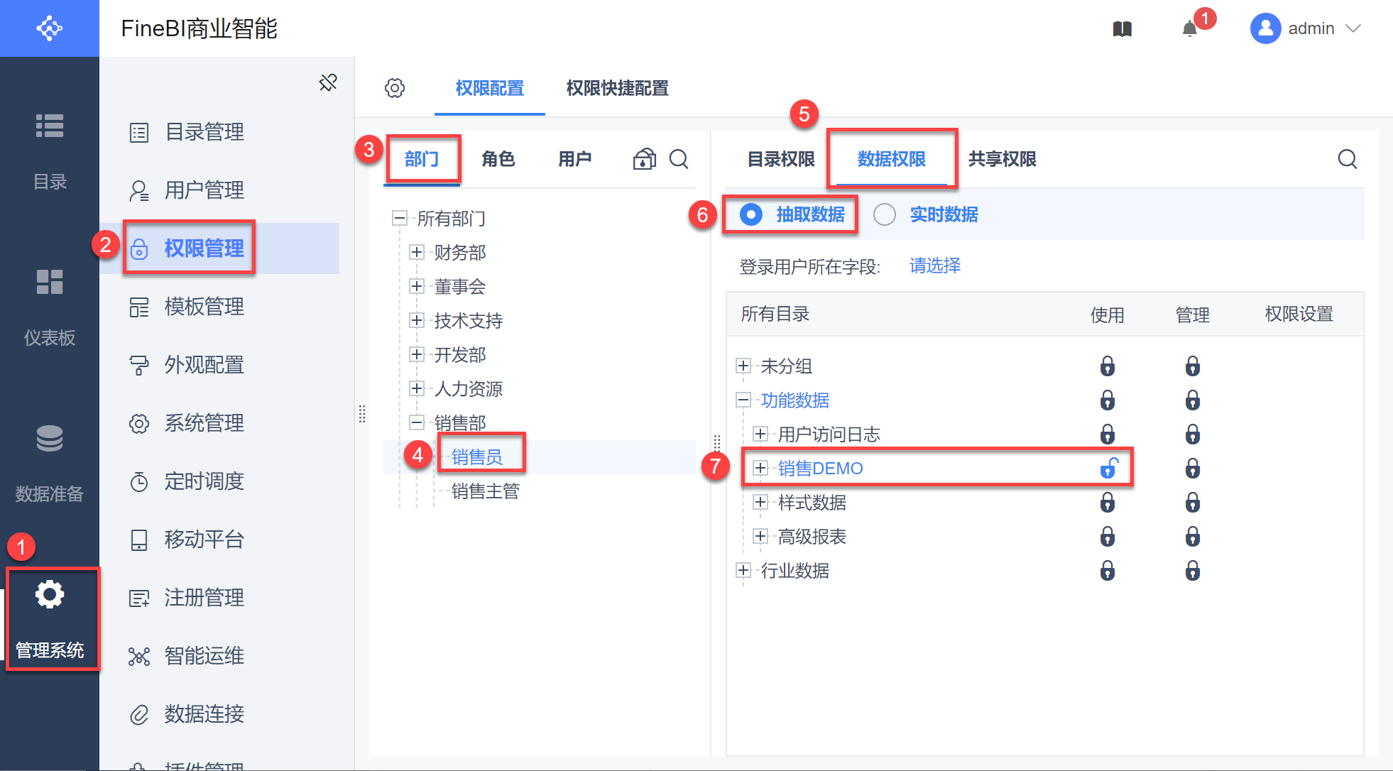Switch to the 共享权限 tab
The image size is (1393, 771).
point(1002,159)
